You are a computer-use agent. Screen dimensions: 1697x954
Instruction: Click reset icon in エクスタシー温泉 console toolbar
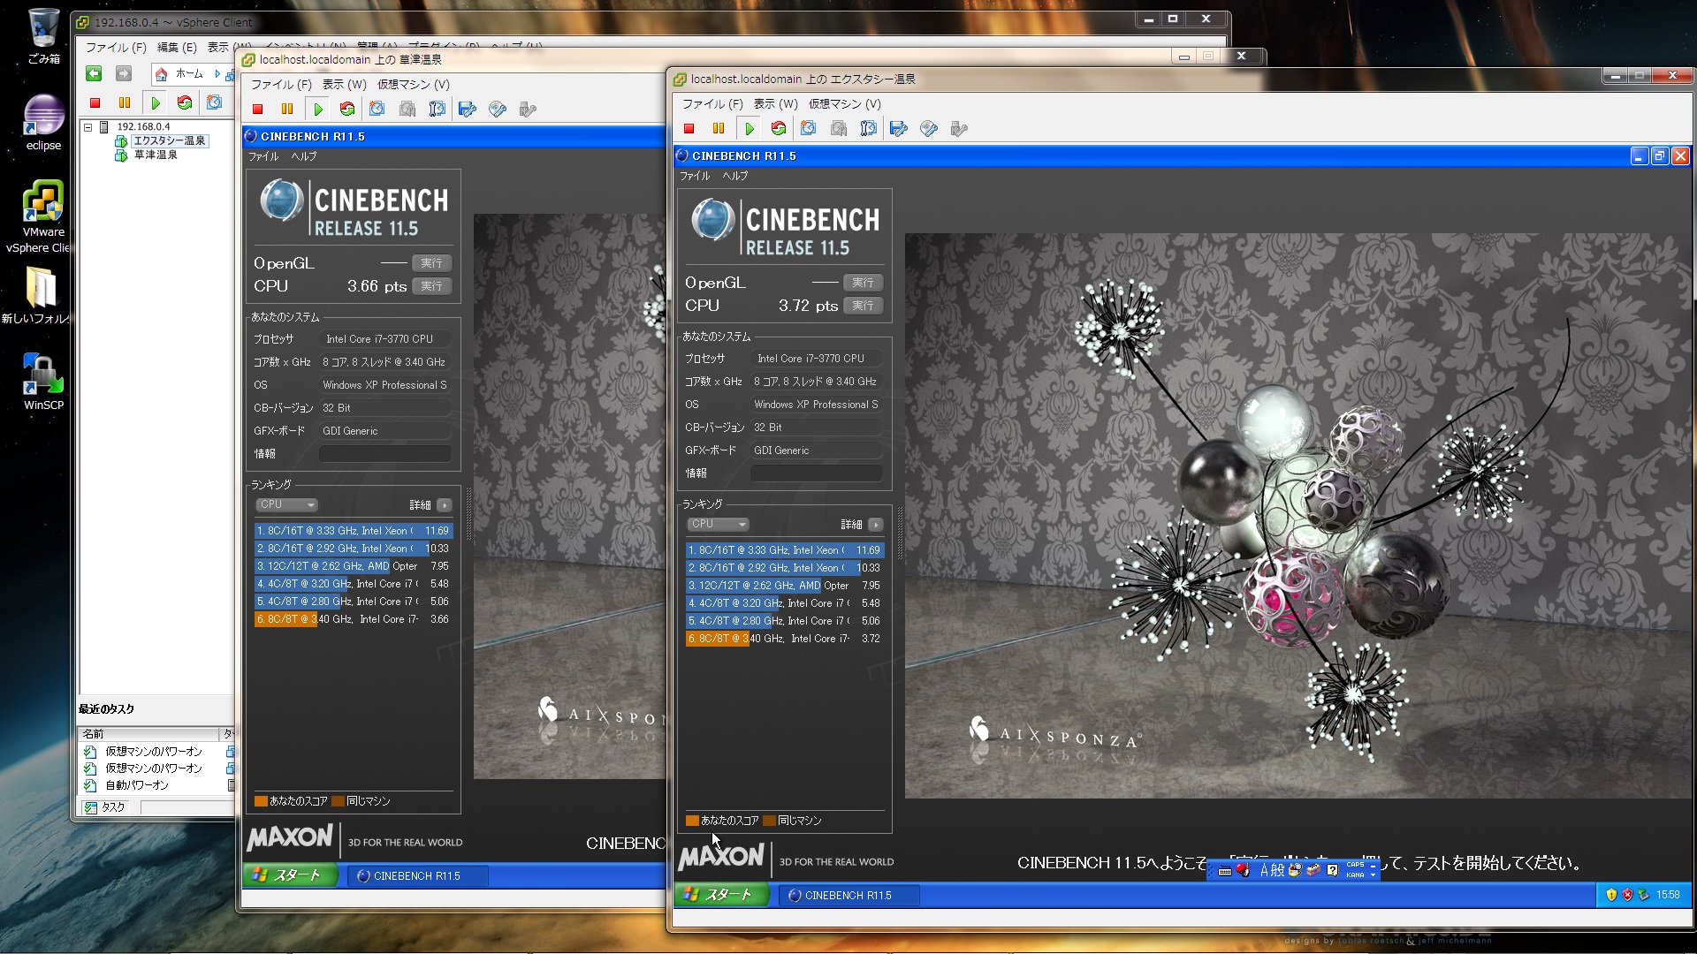[x=779, y=129]
